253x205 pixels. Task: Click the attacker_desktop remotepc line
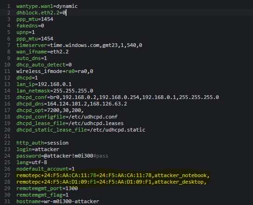click(112, 182)
